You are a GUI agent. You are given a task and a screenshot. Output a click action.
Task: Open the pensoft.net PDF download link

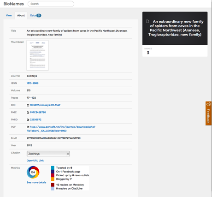[x=61, y=129]
